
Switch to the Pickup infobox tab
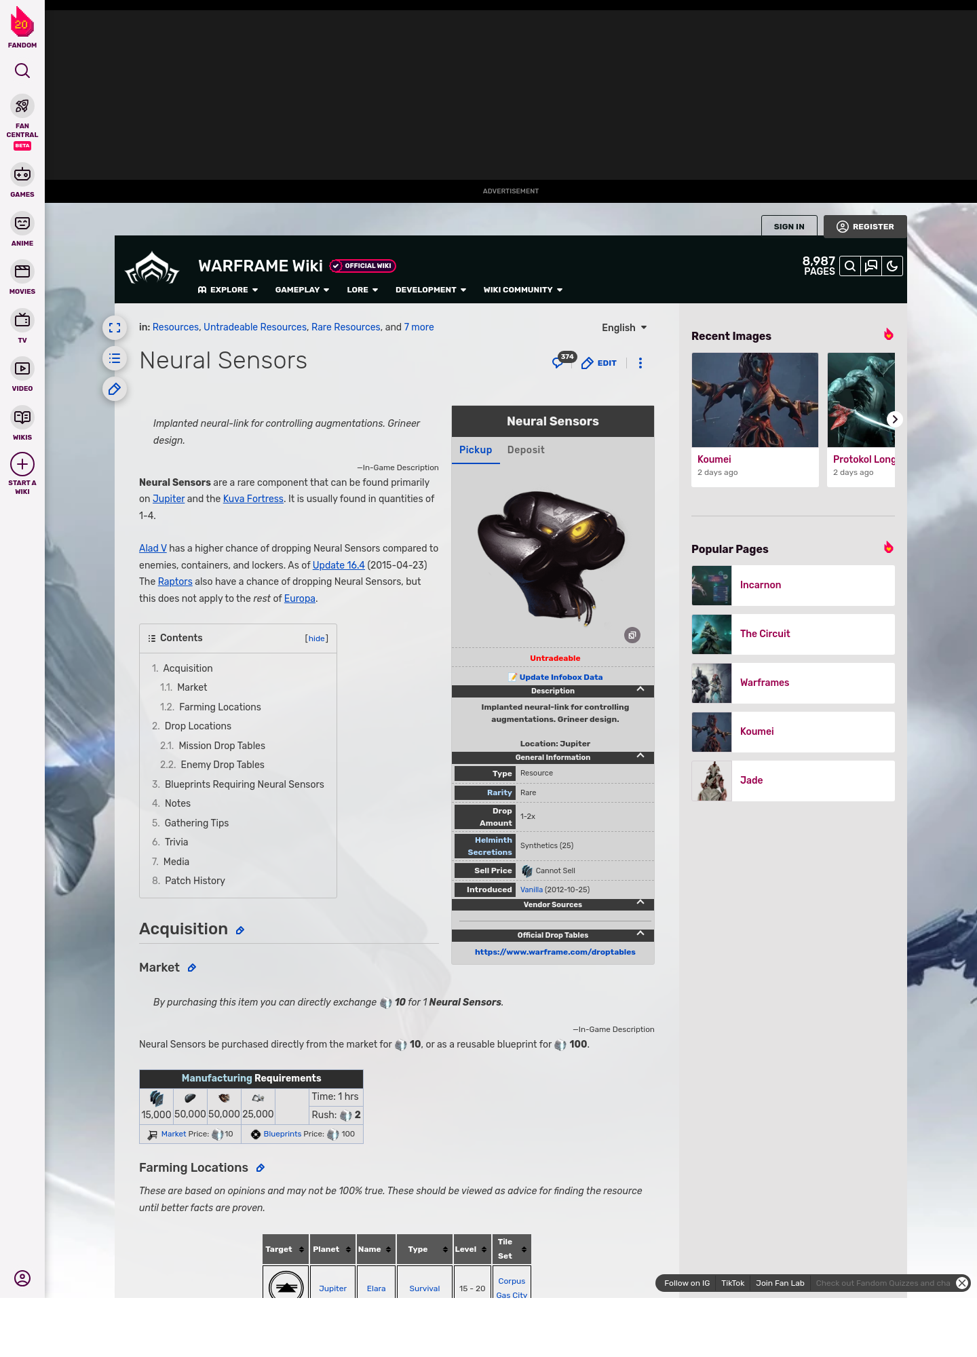(476, 450)
